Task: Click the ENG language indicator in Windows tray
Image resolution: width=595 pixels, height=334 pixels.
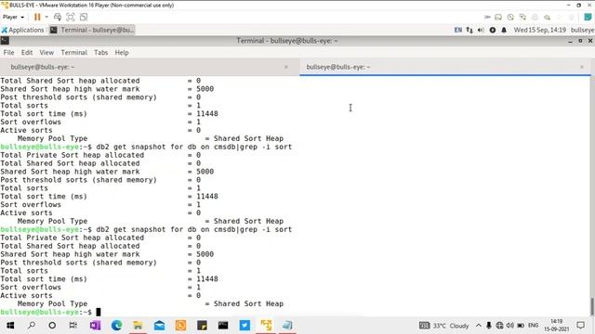Action: (533, 326)
